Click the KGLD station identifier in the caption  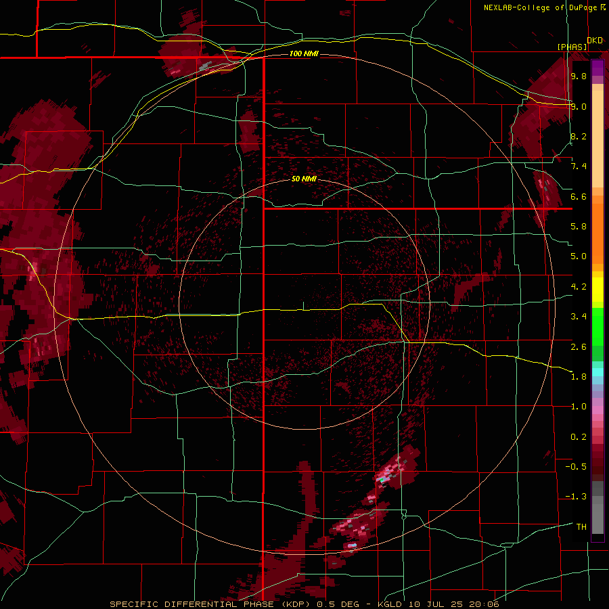(390, 604)
